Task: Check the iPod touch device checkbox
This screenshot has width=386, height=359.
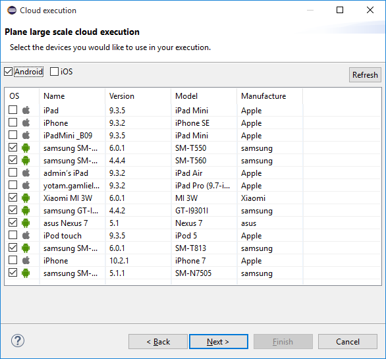Action: point(13,235)
